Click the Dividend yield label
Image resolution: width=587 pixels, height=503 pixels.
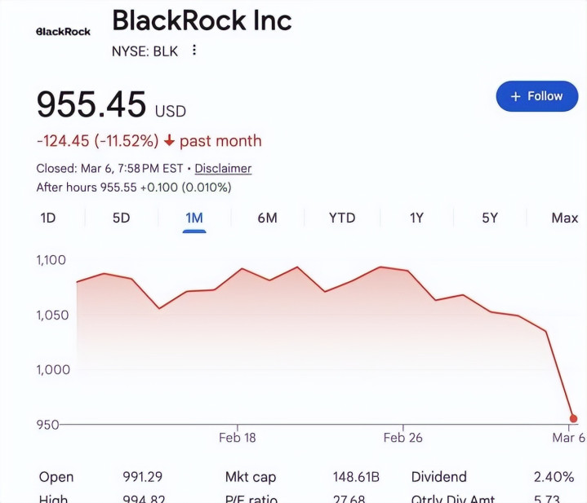point(439,477)
